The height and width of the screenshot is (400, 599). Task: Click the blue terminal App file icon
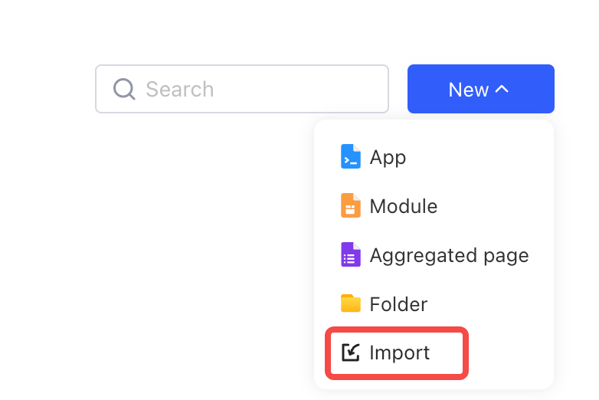tap(350, 156)
